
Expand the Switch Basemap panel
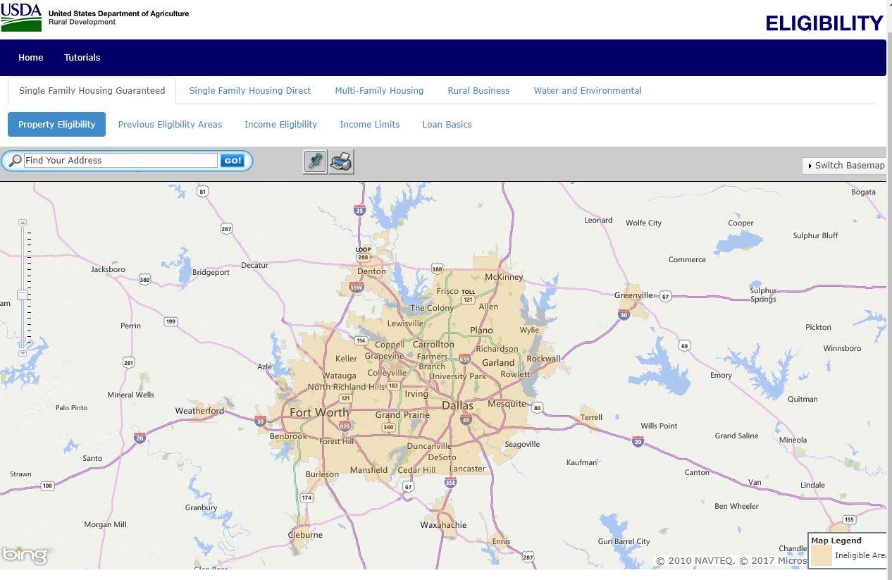845,165
